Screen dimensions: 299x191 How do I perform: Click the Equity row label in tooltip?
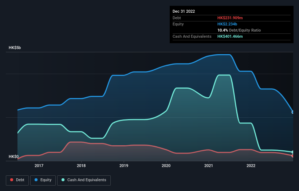point(178,24)
